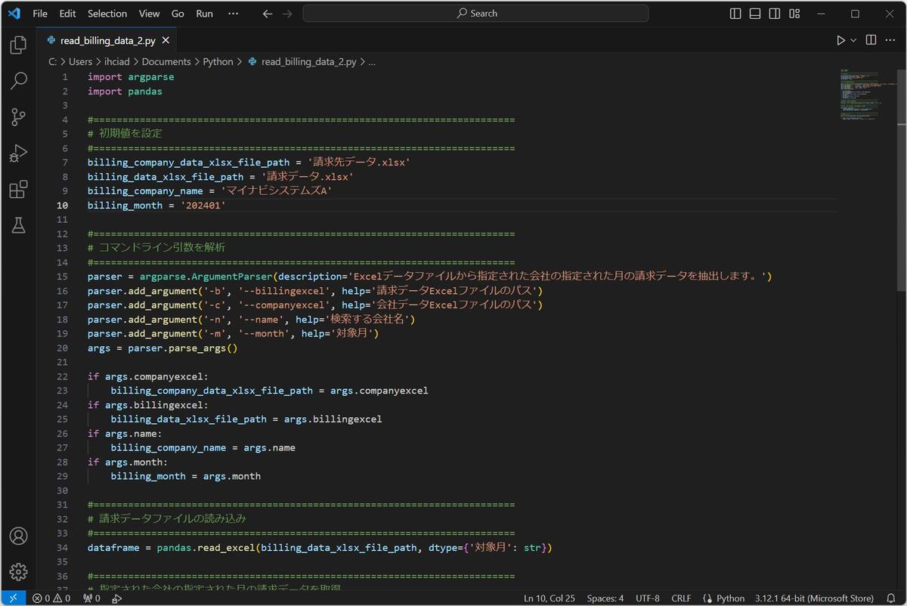Open the Run and Debug view
Image resolution: width=907 pixels, height=606 pixels.
pyautogui.click(x=18, y=153)
